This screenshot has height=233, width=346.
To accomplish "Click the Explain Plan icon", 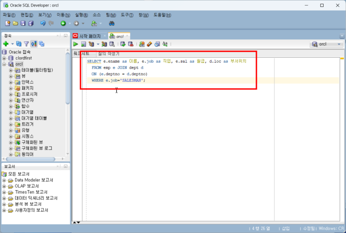I will click(x=91, y=44).
